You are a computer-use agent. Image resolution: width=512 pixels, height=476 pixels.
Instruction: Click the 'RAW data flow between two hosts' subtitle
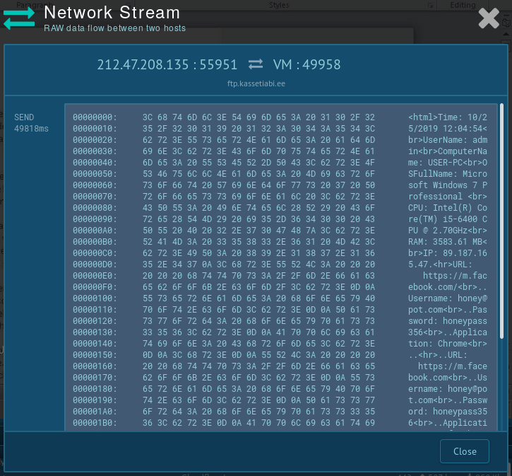click(114, 28)
